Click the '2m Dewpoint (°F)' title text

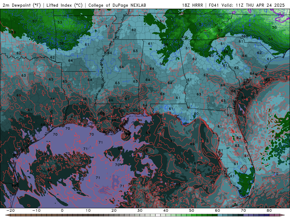point(22,5)
